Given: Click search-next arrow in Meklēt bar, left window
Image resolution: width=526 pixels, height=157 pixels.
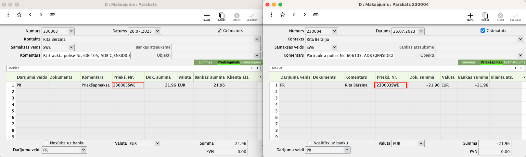Looking at the screenshot, I should pos(258,68).
